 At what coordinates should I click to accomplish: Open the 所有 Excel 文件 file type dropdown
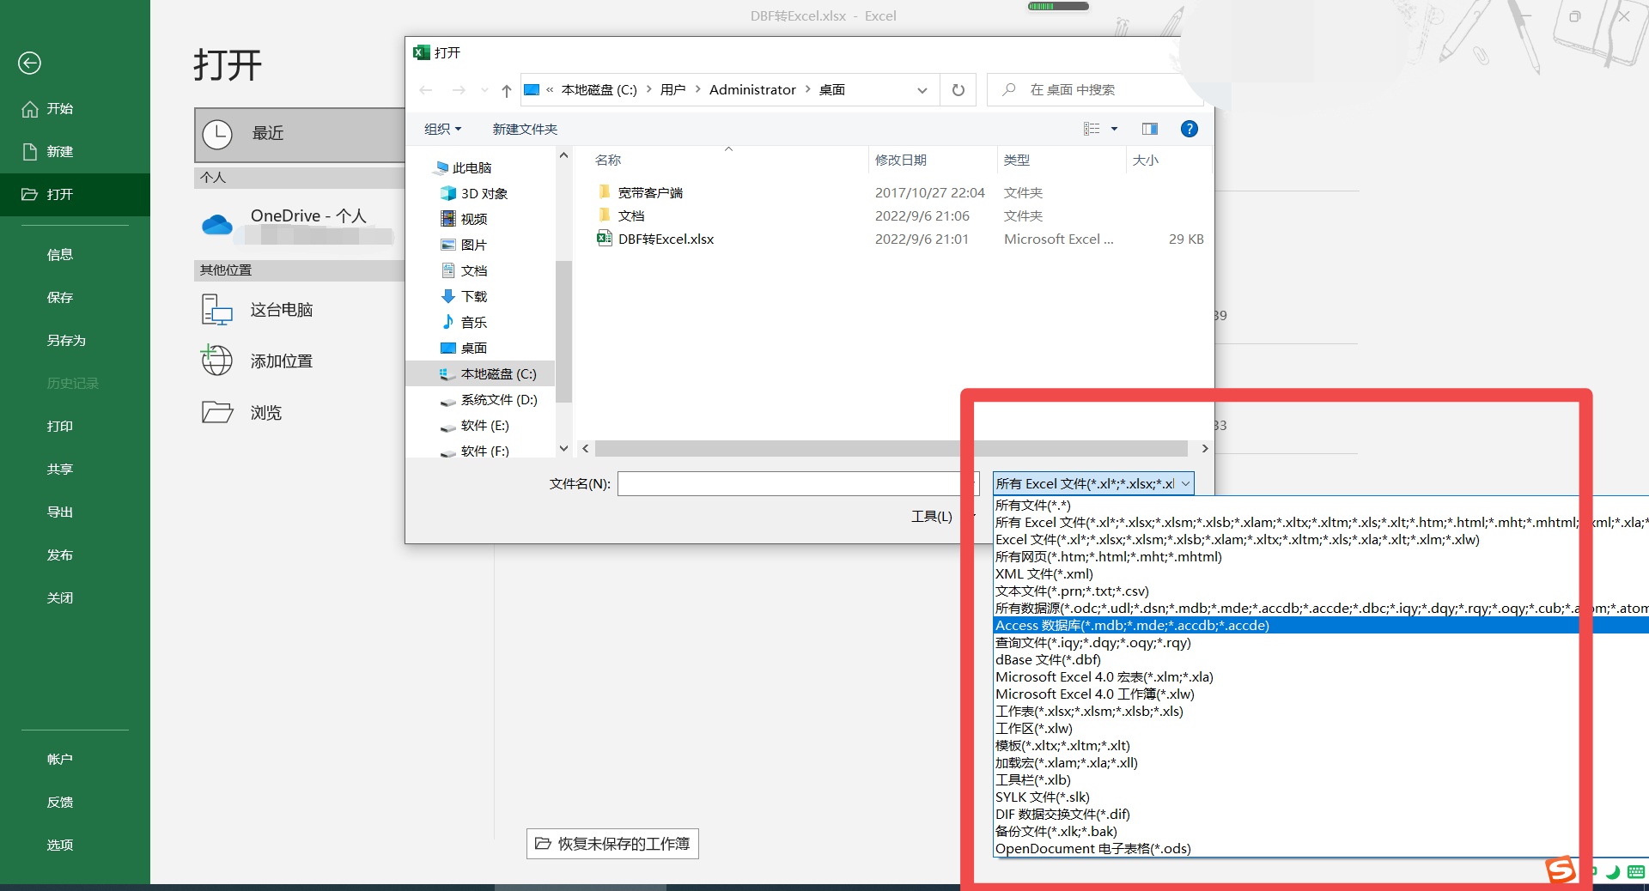(x=1091, y=483)
